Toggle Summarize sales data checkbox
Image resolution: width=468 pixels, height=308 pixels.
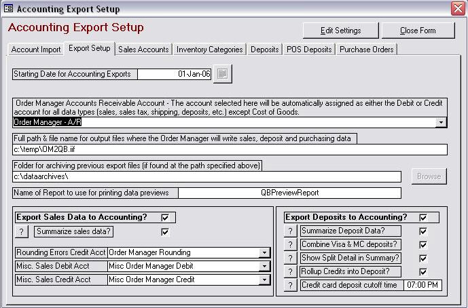coord(165,231)
